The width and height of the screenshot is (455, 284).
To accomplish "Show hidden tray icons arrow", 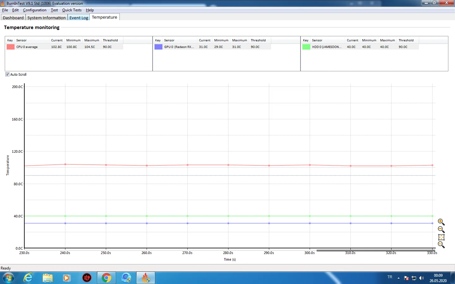I will point(398,278).
